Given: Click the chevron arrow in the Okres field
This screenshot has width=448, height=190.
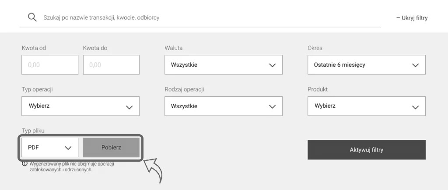Looking at the screenshot, I should [416, 65].
